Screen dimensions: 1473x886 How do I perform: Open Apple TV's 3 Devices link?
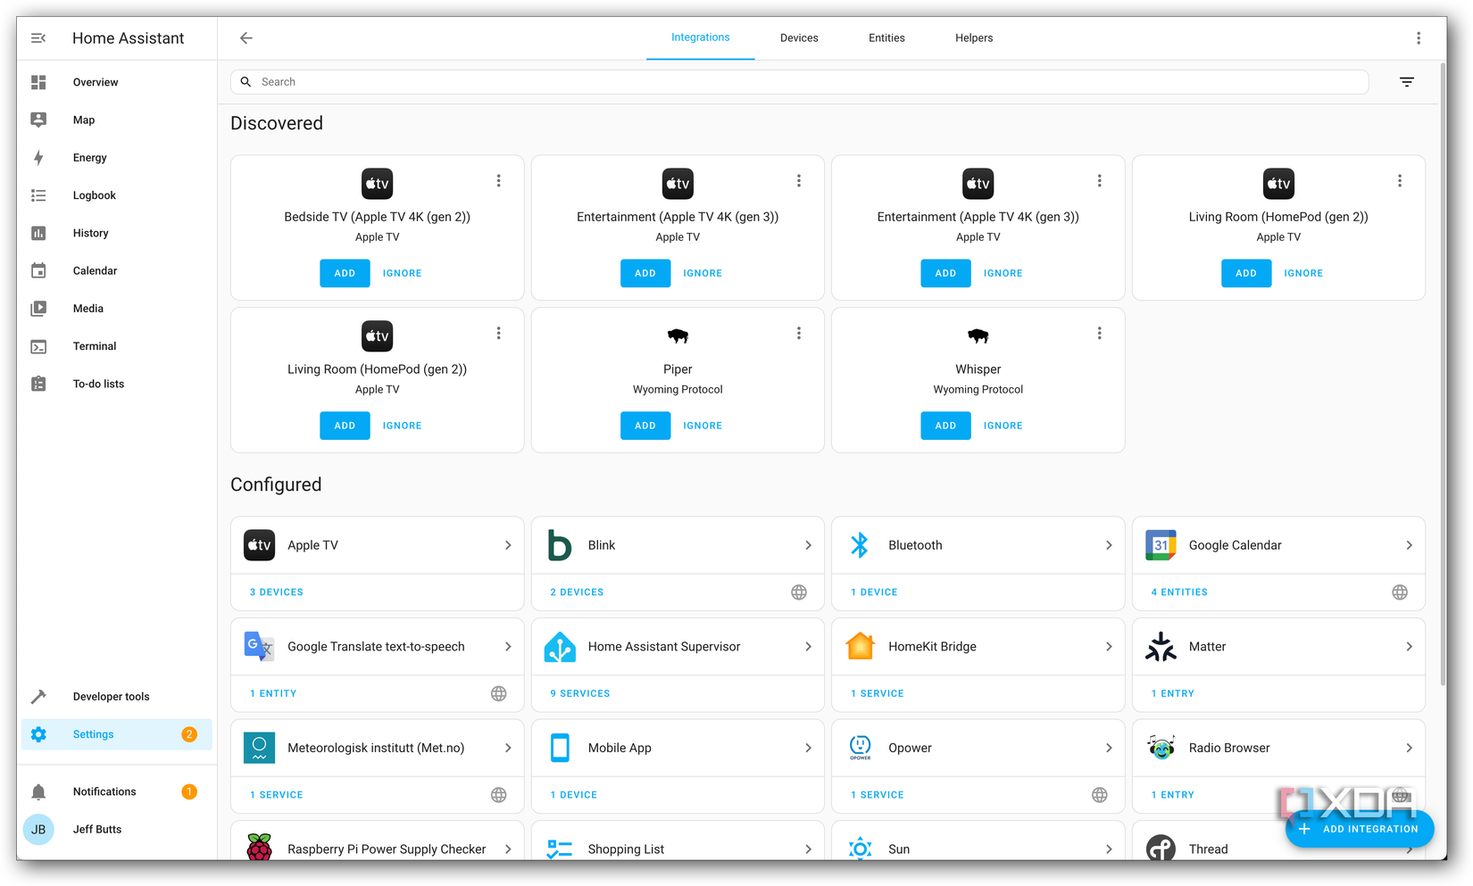[277, 592]
